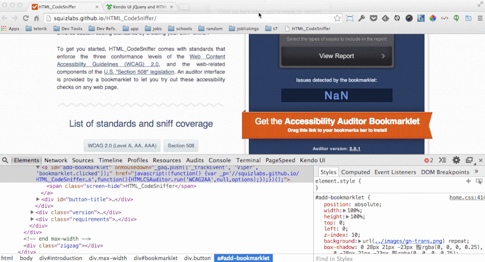Collapse the a id="add-bookmarklet" node
Screen dimensions: 485x262
pyautogui.click(x=38, y=167)
